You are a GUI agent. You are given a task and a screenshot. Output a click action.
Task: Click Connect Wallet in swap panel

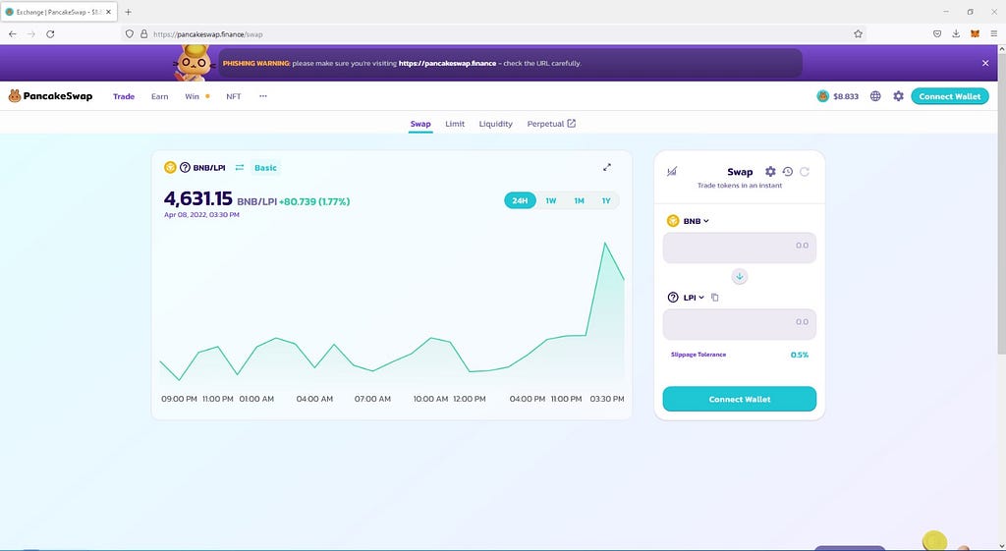(739, 399)
